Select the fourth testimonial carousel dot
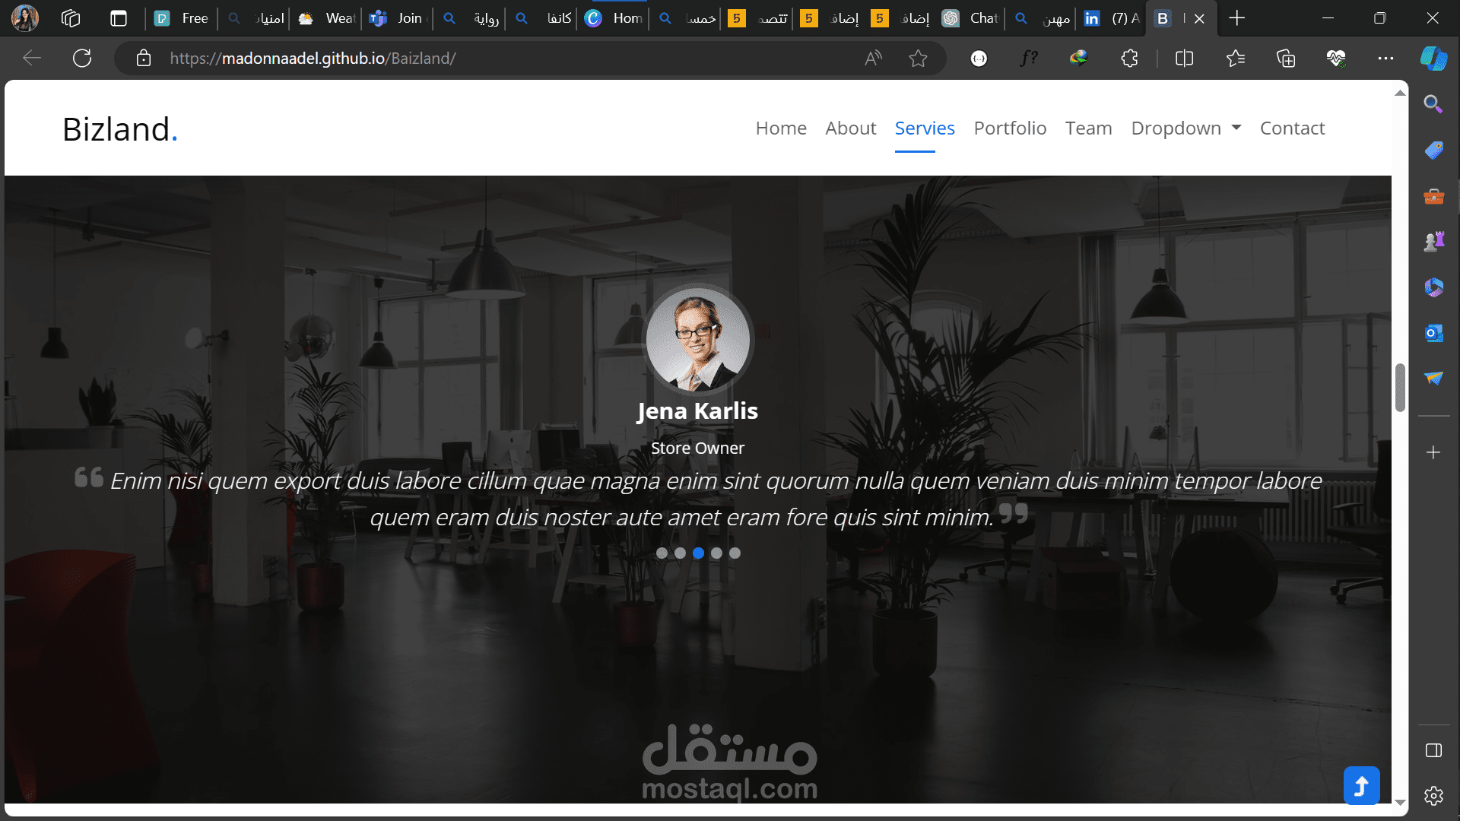 point(716,553)
